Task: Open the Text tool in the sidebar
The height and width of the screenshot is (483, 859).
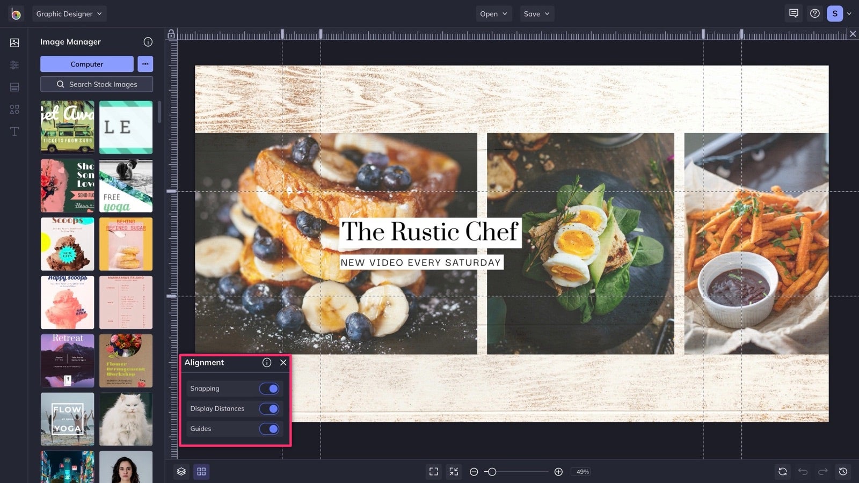Action: (x=14, y=130)
